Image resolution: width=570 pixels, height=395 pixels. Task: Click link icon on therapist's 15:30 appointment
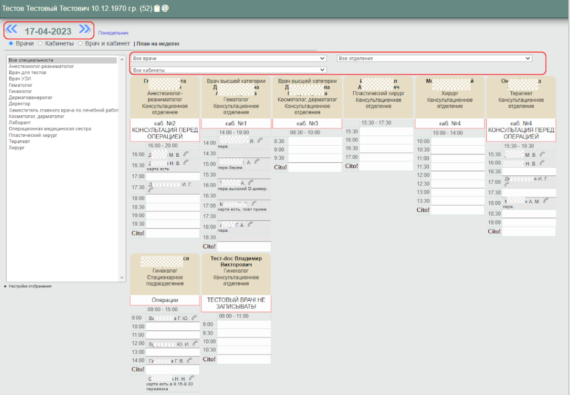[x=542, y=154]
